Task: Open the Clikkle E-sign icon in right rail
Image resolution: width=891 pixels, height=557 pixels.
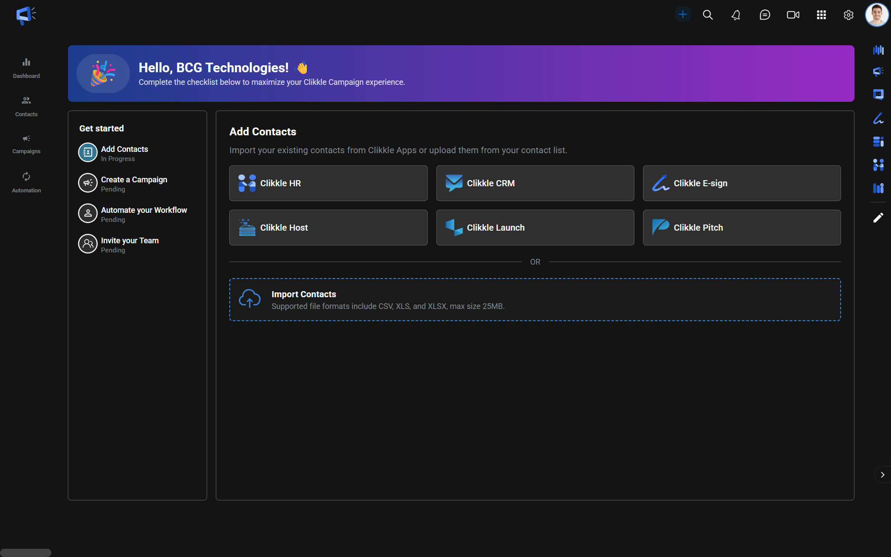Action: click(878, 118)
